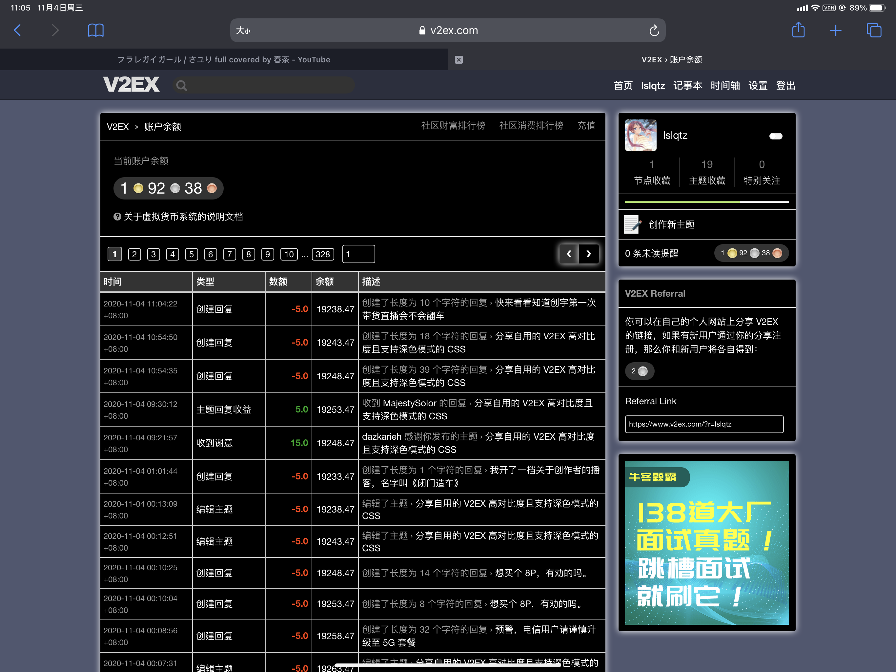The height and width of the screenshot is (672, 896).
Task: Tap Safari back arrow
Action: point(17,31)
